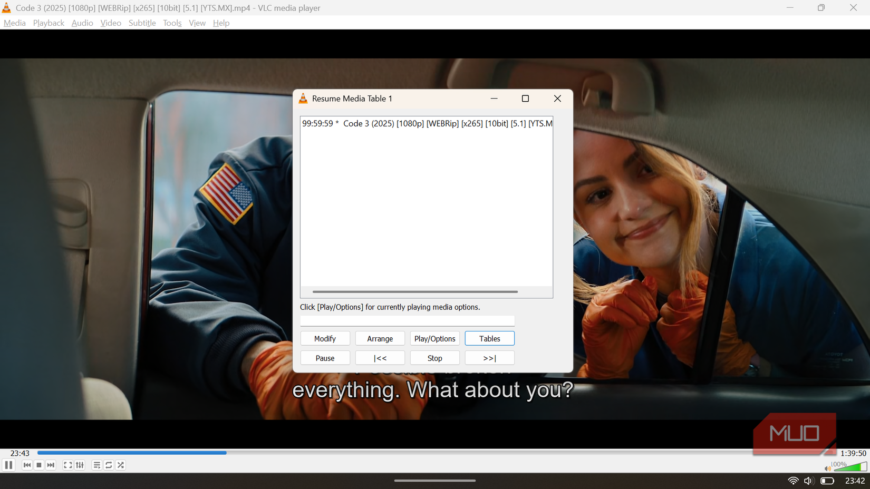This screenshot has width=870, height=489.
Task: Select the Code 3 entry in the media table
Action: (427, 123)
